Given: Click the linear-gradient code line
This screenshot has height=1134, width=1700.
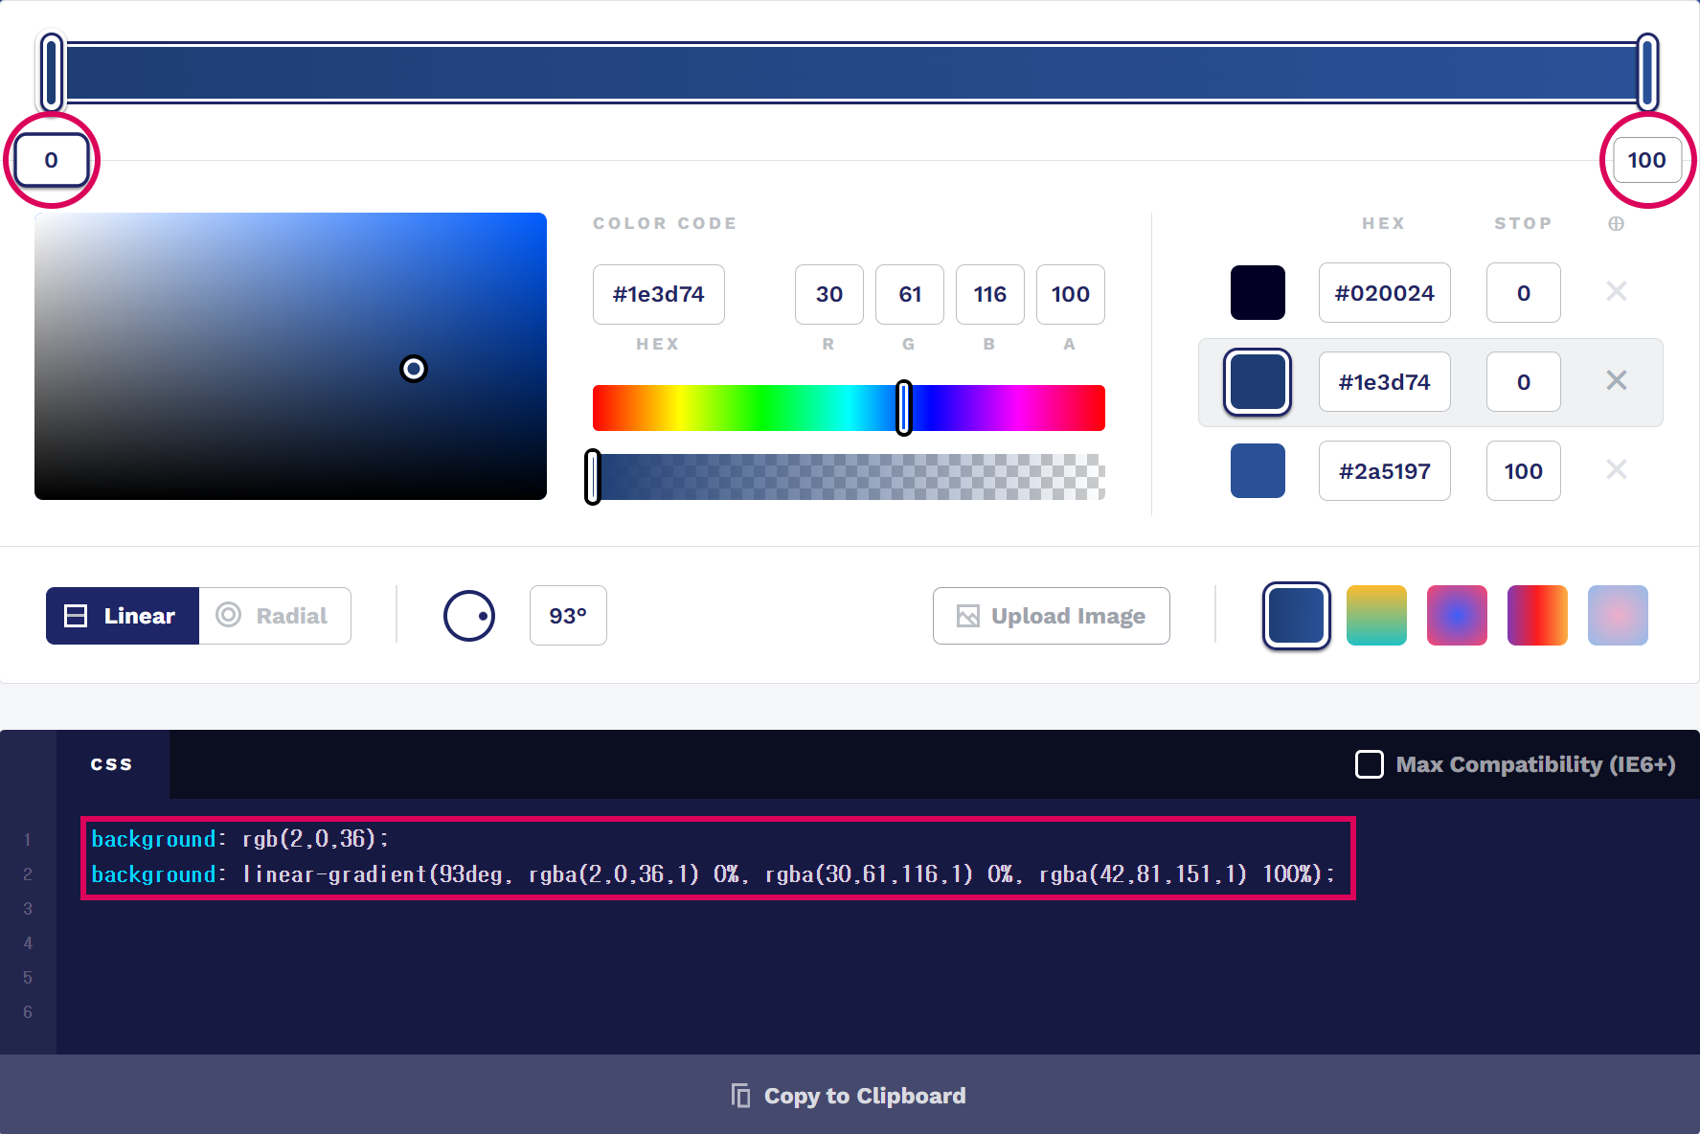Looking at the screenshot, I should pos(713,874).
